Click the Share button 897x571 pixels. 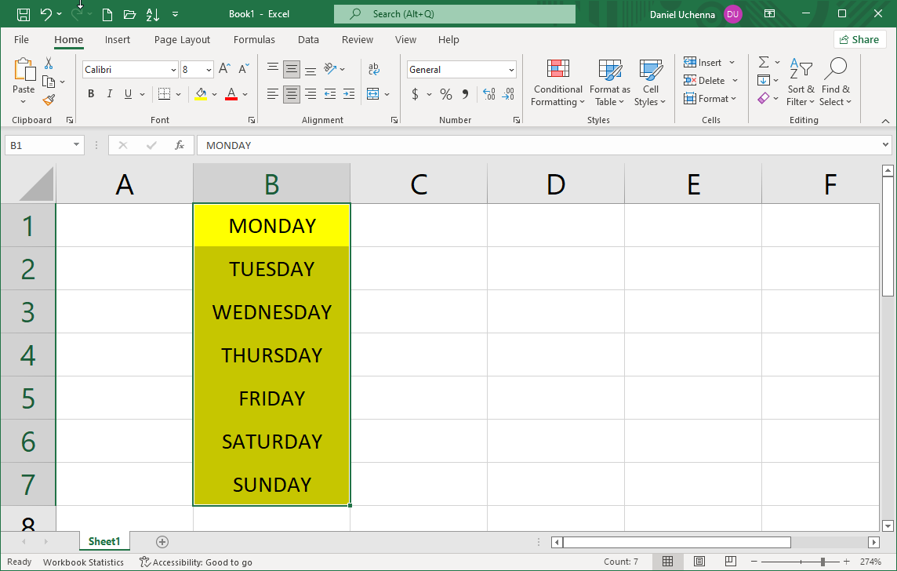859,39
